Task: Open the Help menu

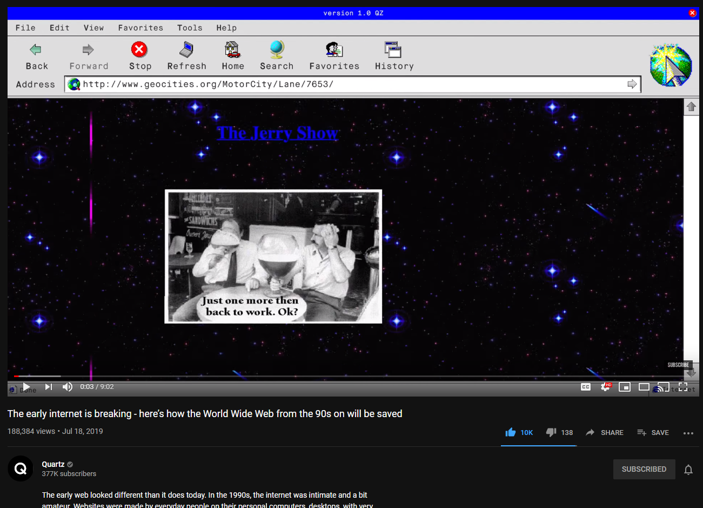Action: click(x=226, y=28)
